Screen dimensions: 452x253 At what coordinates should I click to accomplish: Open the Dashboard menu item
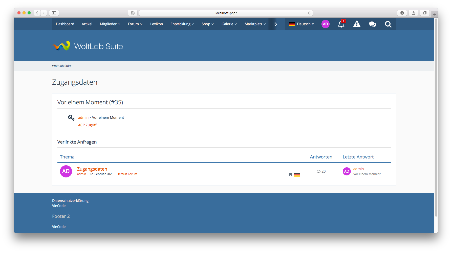click(65, 24)
